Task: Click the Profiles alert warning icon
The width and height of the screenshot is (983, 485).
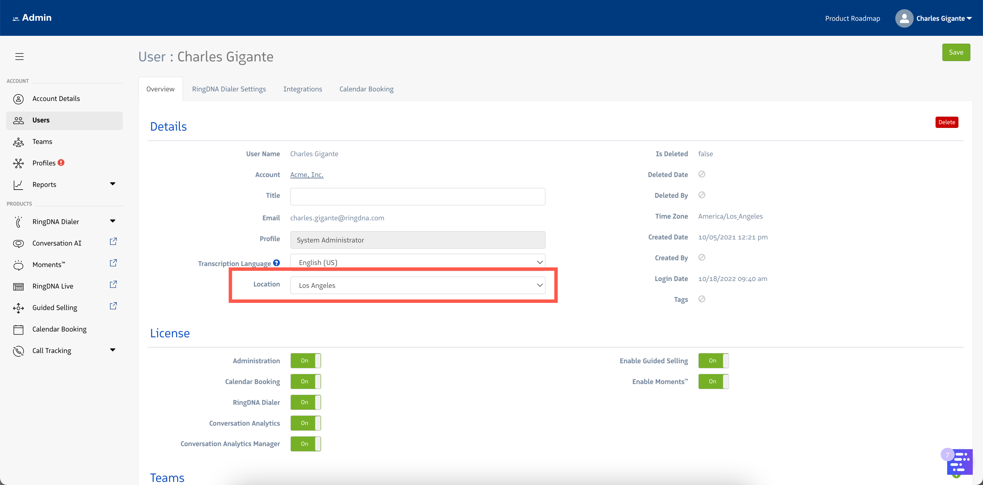Action: point(61,163)
